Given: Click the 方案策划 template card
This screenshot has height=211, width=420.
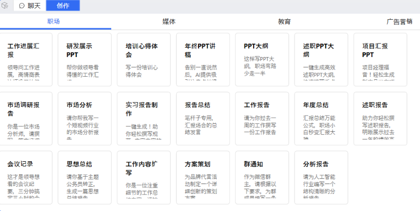Looking at the screenshot, I should [x=203, y=177].
